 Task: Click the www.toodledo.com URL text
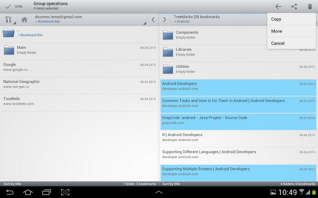pos(18,104)
